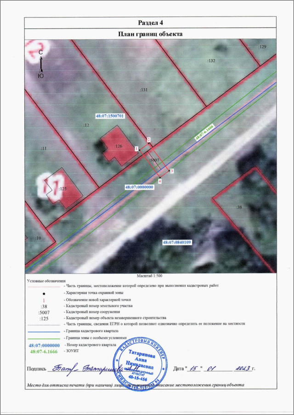
Task: Click the blue line sample in legend
Action: [44, 331]
